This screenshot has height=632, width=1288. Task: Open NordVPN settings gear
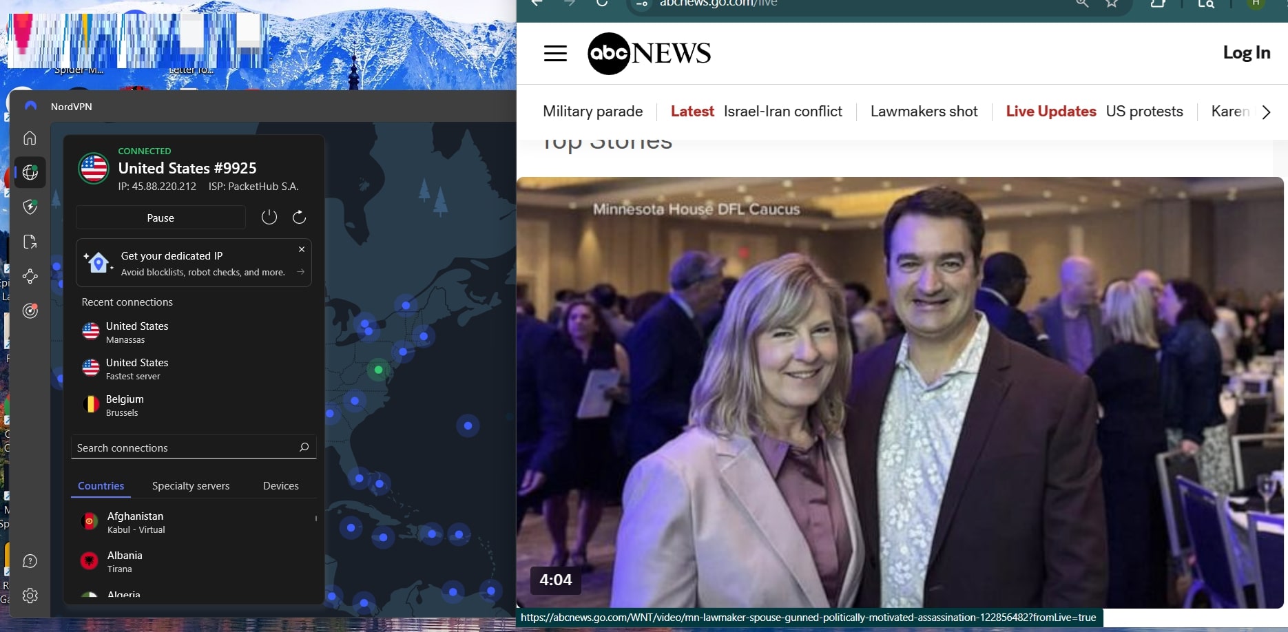pos(30,596)
